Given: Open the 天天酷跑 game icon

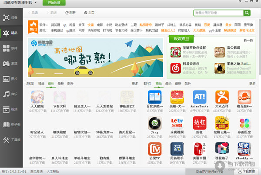Looking at the screenshot, I should pos(37,97).
